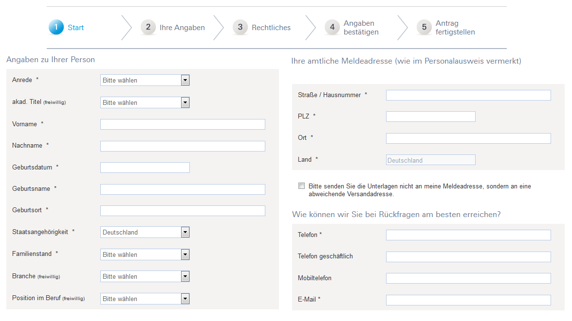
Task: Go to the Start step label
Action: pyautogui.click(x=75, y=28)
